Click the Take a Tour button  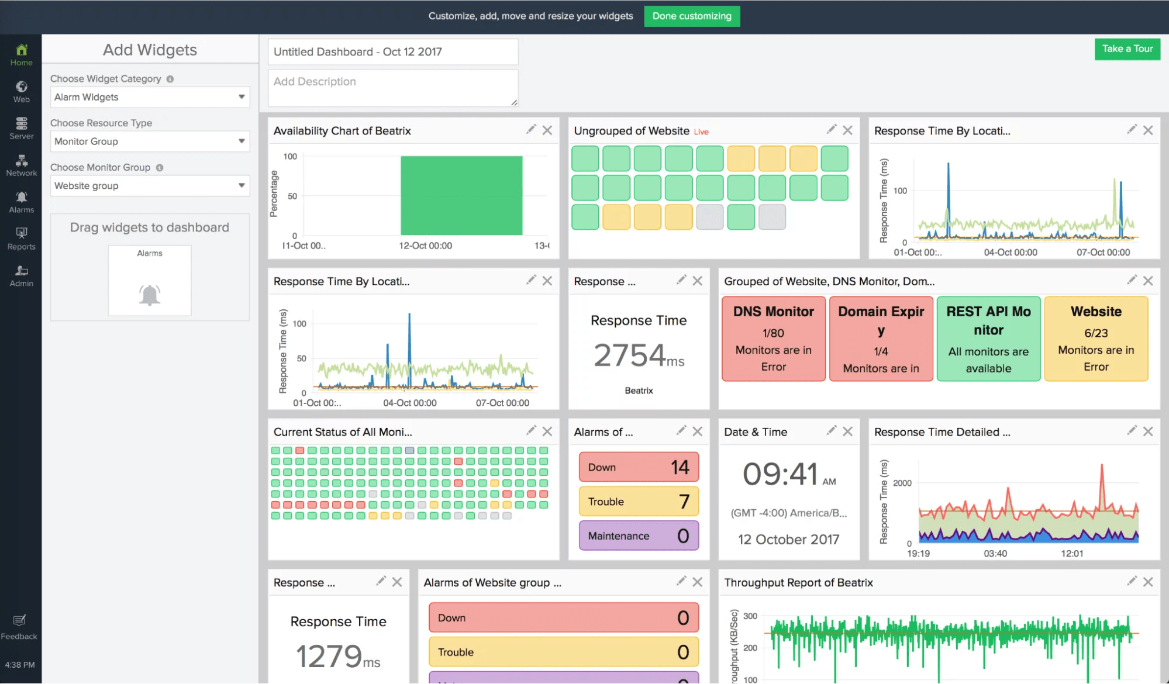pos(1126,49)
